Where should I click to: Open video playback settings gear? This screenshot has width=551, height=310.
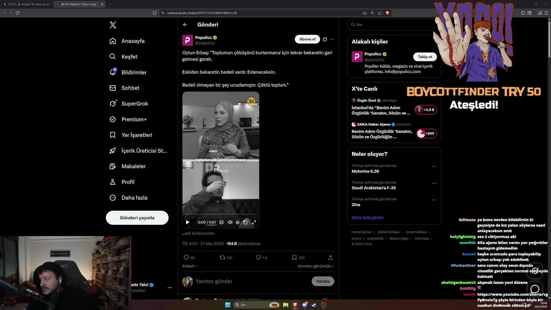pyautogui.click(x=238, y=222)
